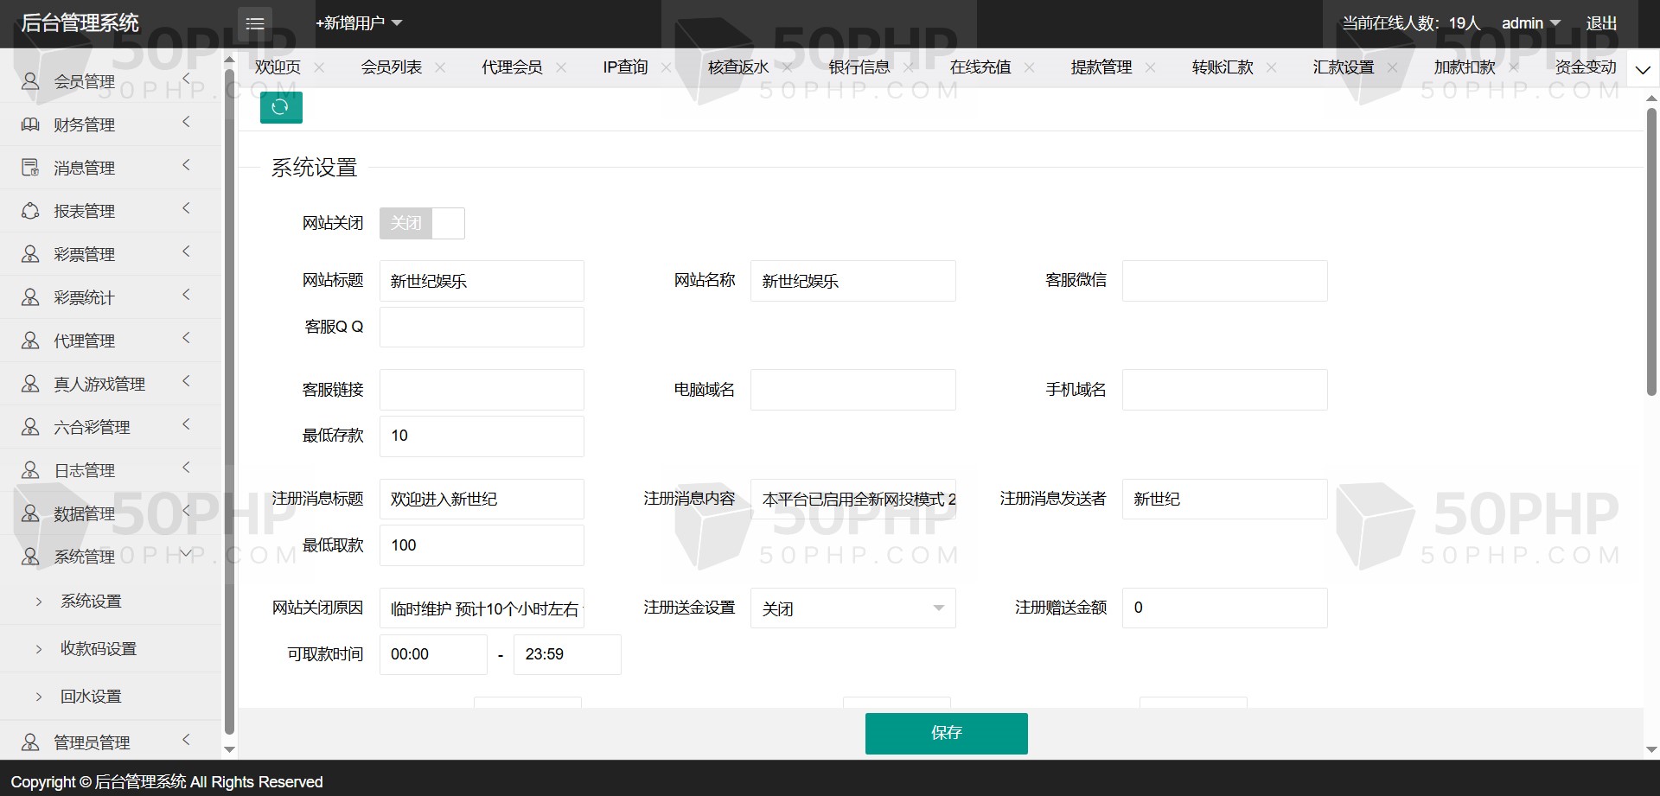1660x796 pixels.
Task: Toggle the 网站关闭 switch
Action: pyautogui.click(x=422, y=223)
